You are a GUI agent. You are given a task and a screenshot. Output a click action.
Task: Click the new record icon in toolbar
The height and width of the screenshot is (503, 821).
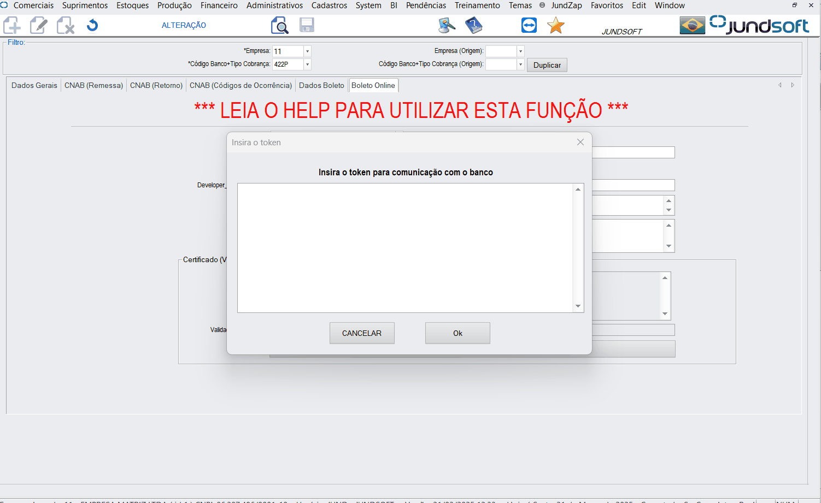[12, 25]
